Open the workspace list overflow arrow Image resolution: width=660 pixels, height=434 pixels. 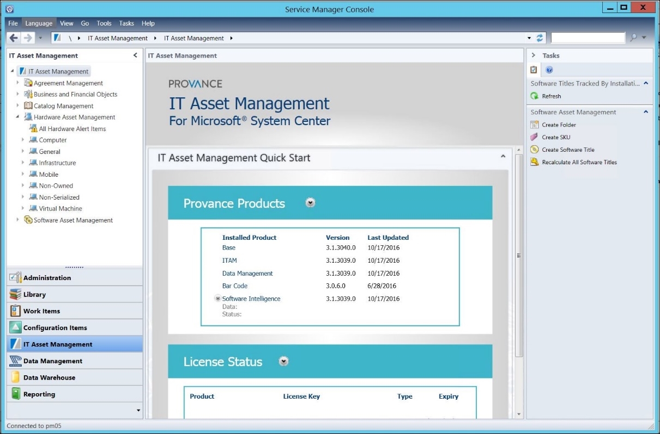click(138, 411)
